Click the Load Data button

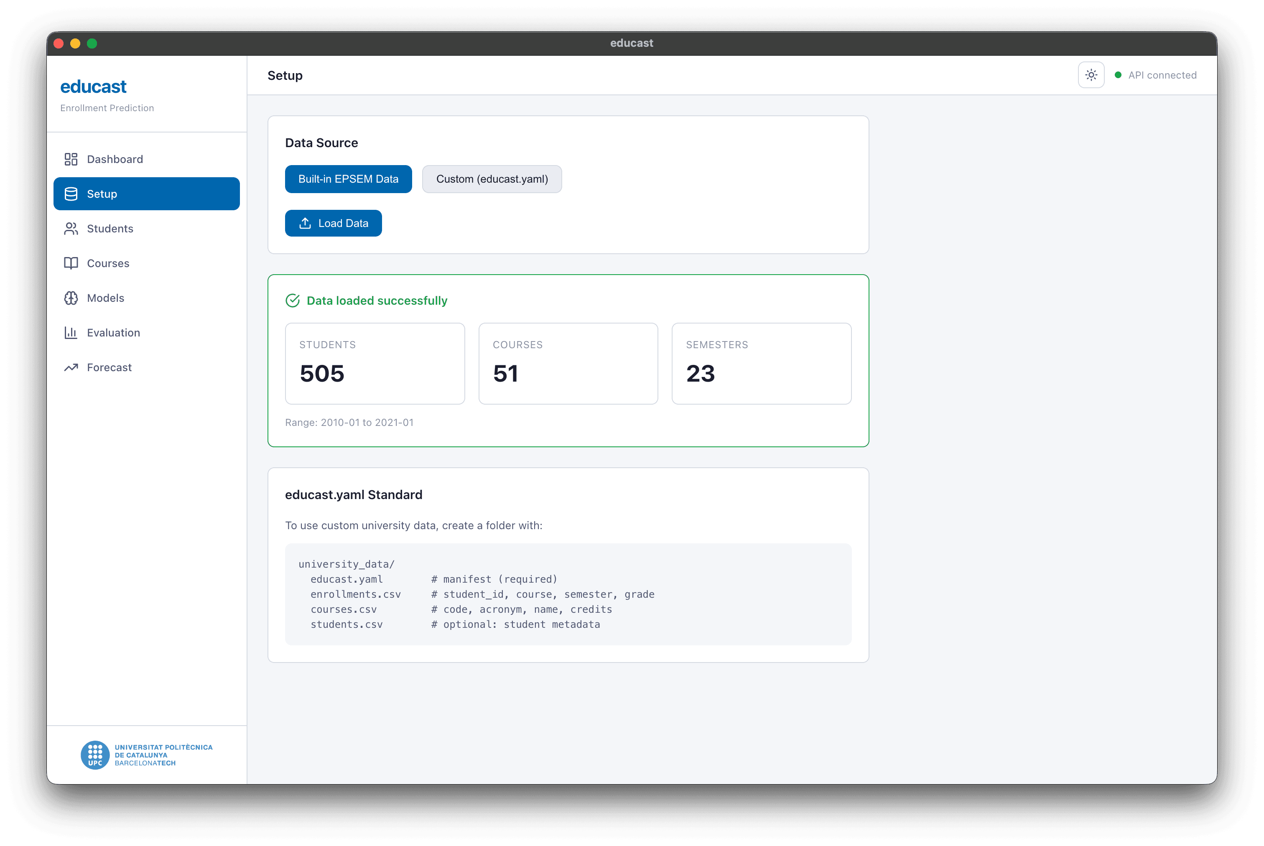pyautogui.click(x=334, y=223)
